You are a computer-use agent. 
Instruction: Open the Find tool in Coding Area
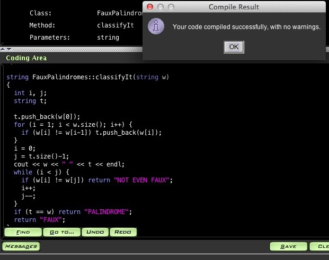click(23, 232)
